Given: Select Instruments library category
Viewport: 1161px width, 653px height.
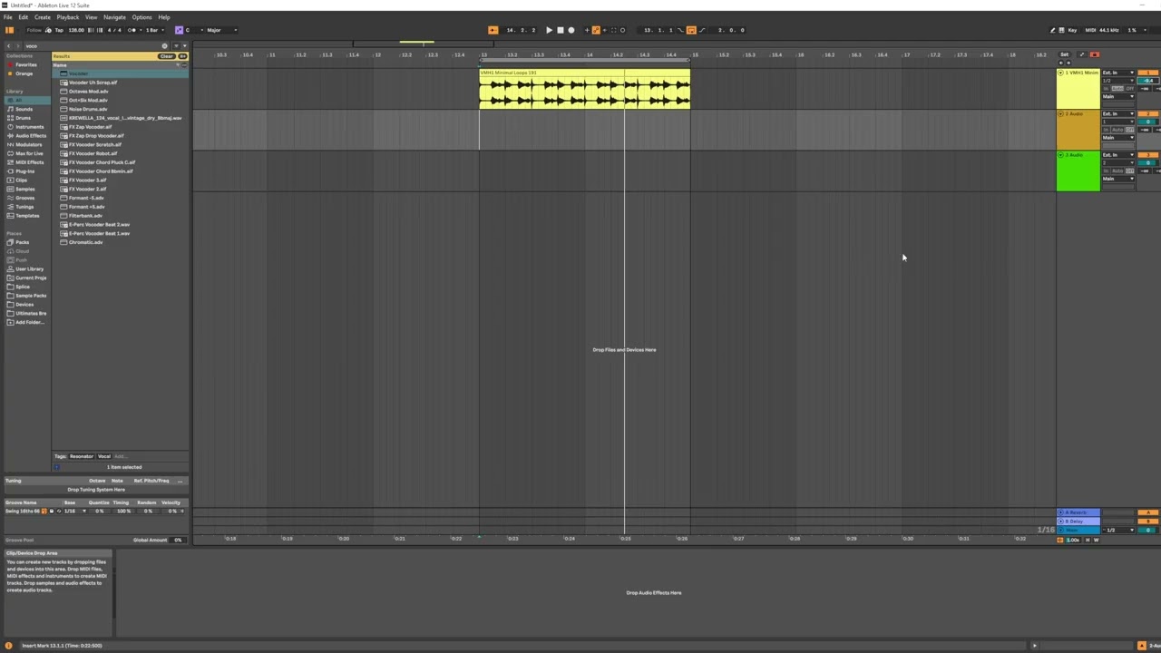Looking at the screenshot, I should coord(29,127).
